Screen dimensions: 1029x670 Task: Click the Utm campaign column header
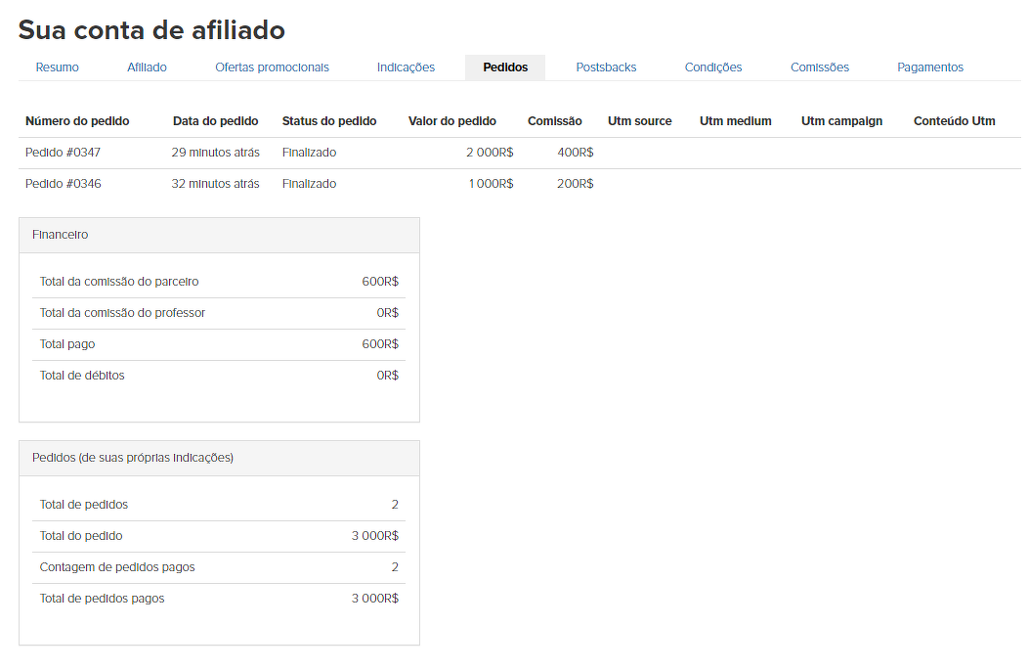tap(841, 121)
